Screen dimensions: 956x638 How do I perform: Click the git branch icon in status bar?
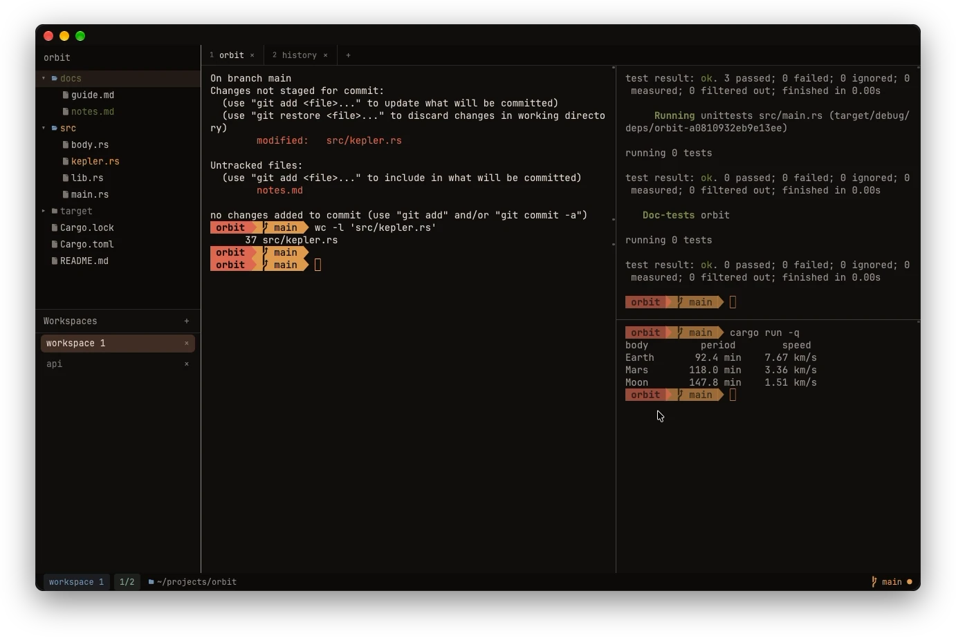(x=874, y=582)
